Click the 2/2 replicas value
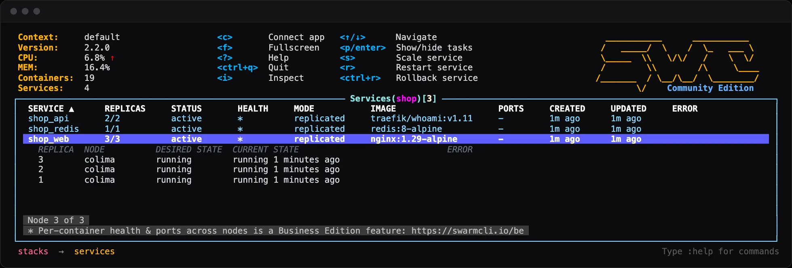 tap(112, 119)
